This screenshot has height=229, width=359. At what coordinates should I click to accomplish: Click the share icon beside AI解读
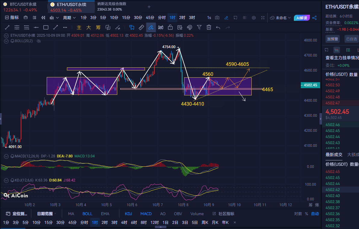click(314, 18)
